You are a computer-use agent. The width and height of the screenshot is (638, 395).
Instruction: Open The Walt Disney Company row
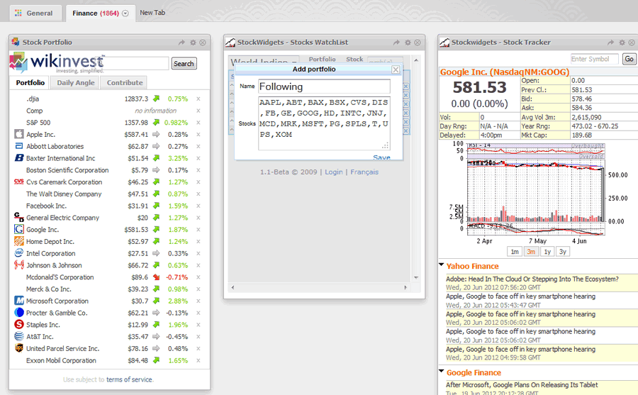[109, 194]
